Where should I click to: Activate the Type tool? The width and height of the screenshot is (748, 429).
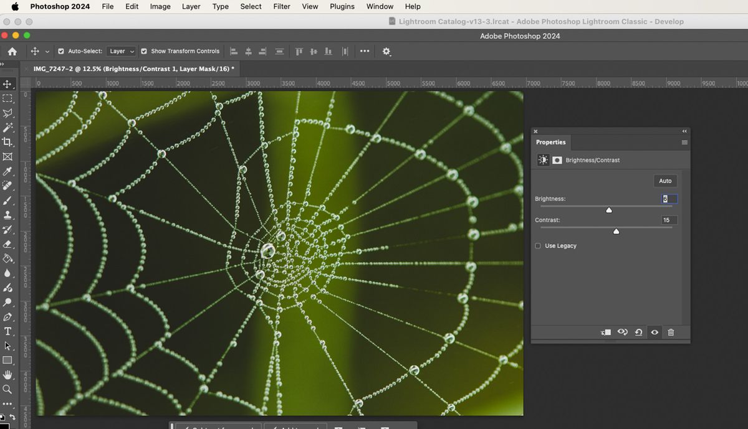(9, 332)
